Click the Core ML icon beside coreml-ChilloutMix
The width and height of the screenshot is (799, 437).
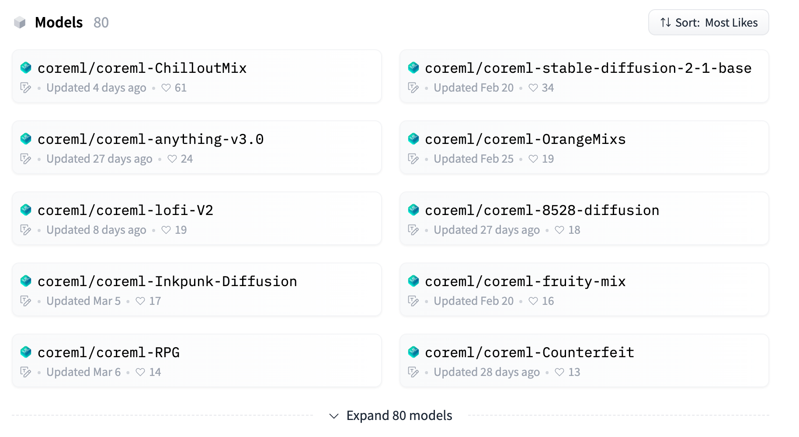coord(26,68)
